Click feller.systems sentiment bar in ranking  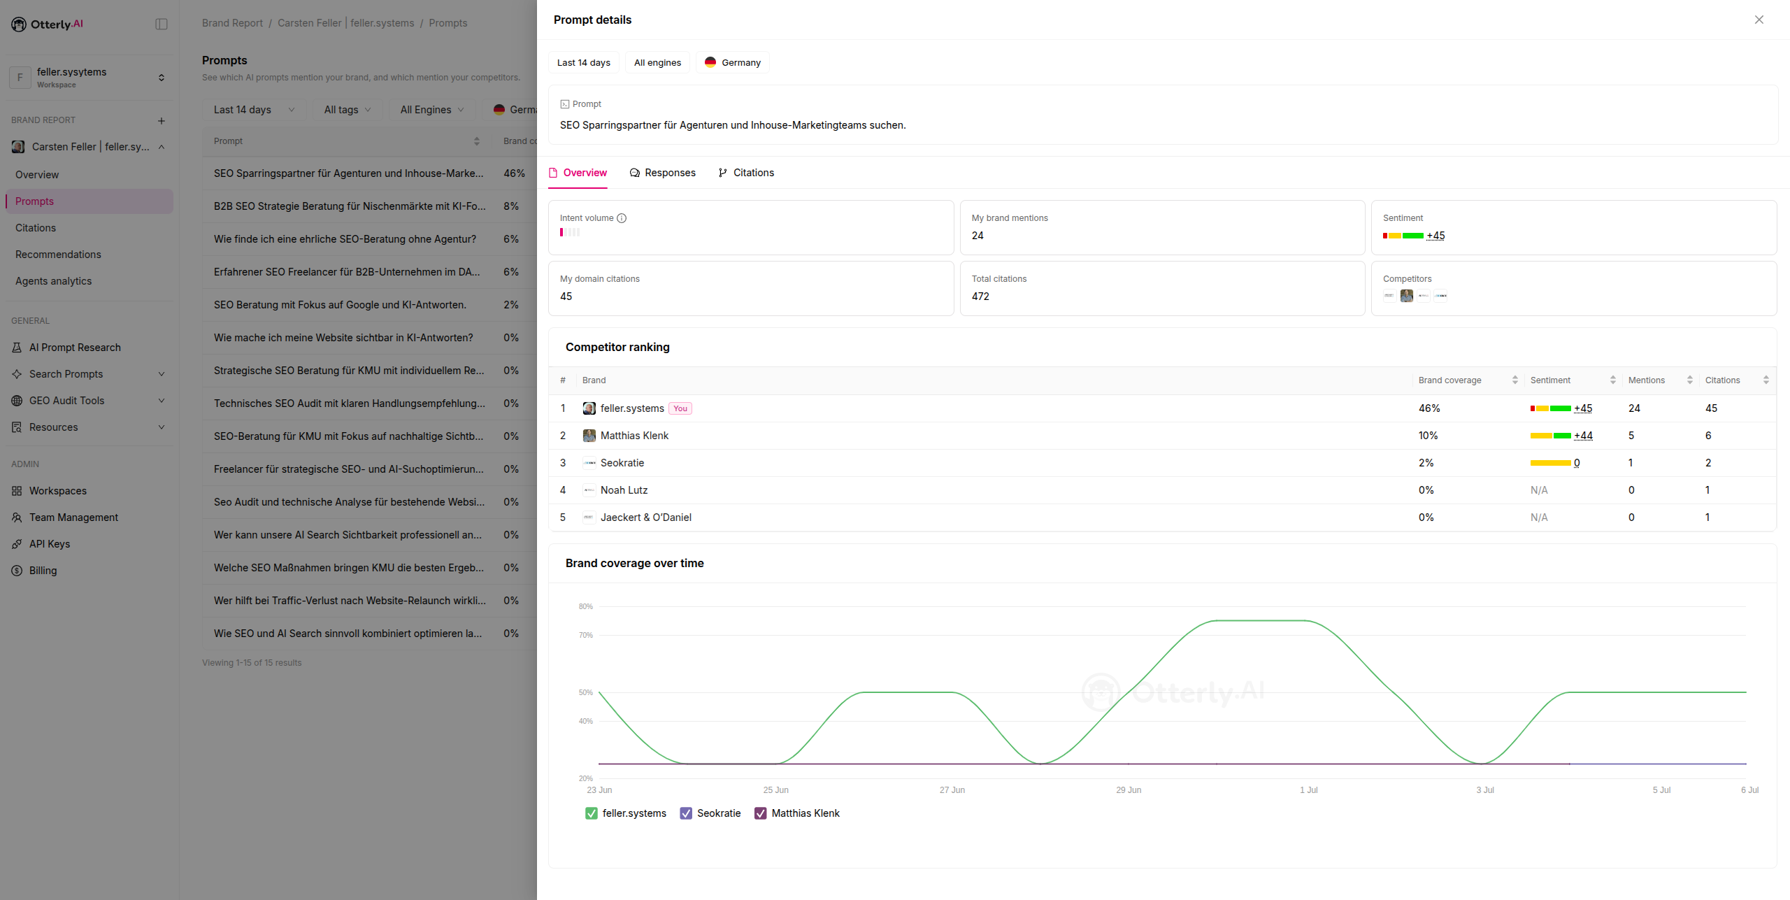click(x=1550, y=408)
